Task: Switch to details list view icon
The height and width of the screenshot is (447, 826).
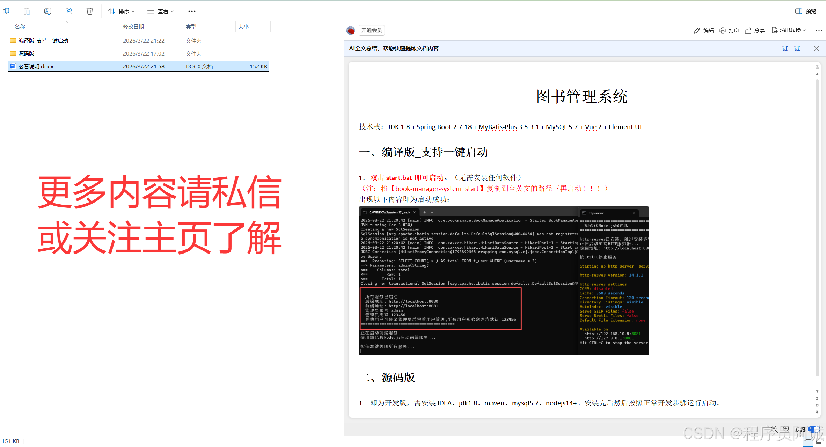Action: [x=808, y=441]
